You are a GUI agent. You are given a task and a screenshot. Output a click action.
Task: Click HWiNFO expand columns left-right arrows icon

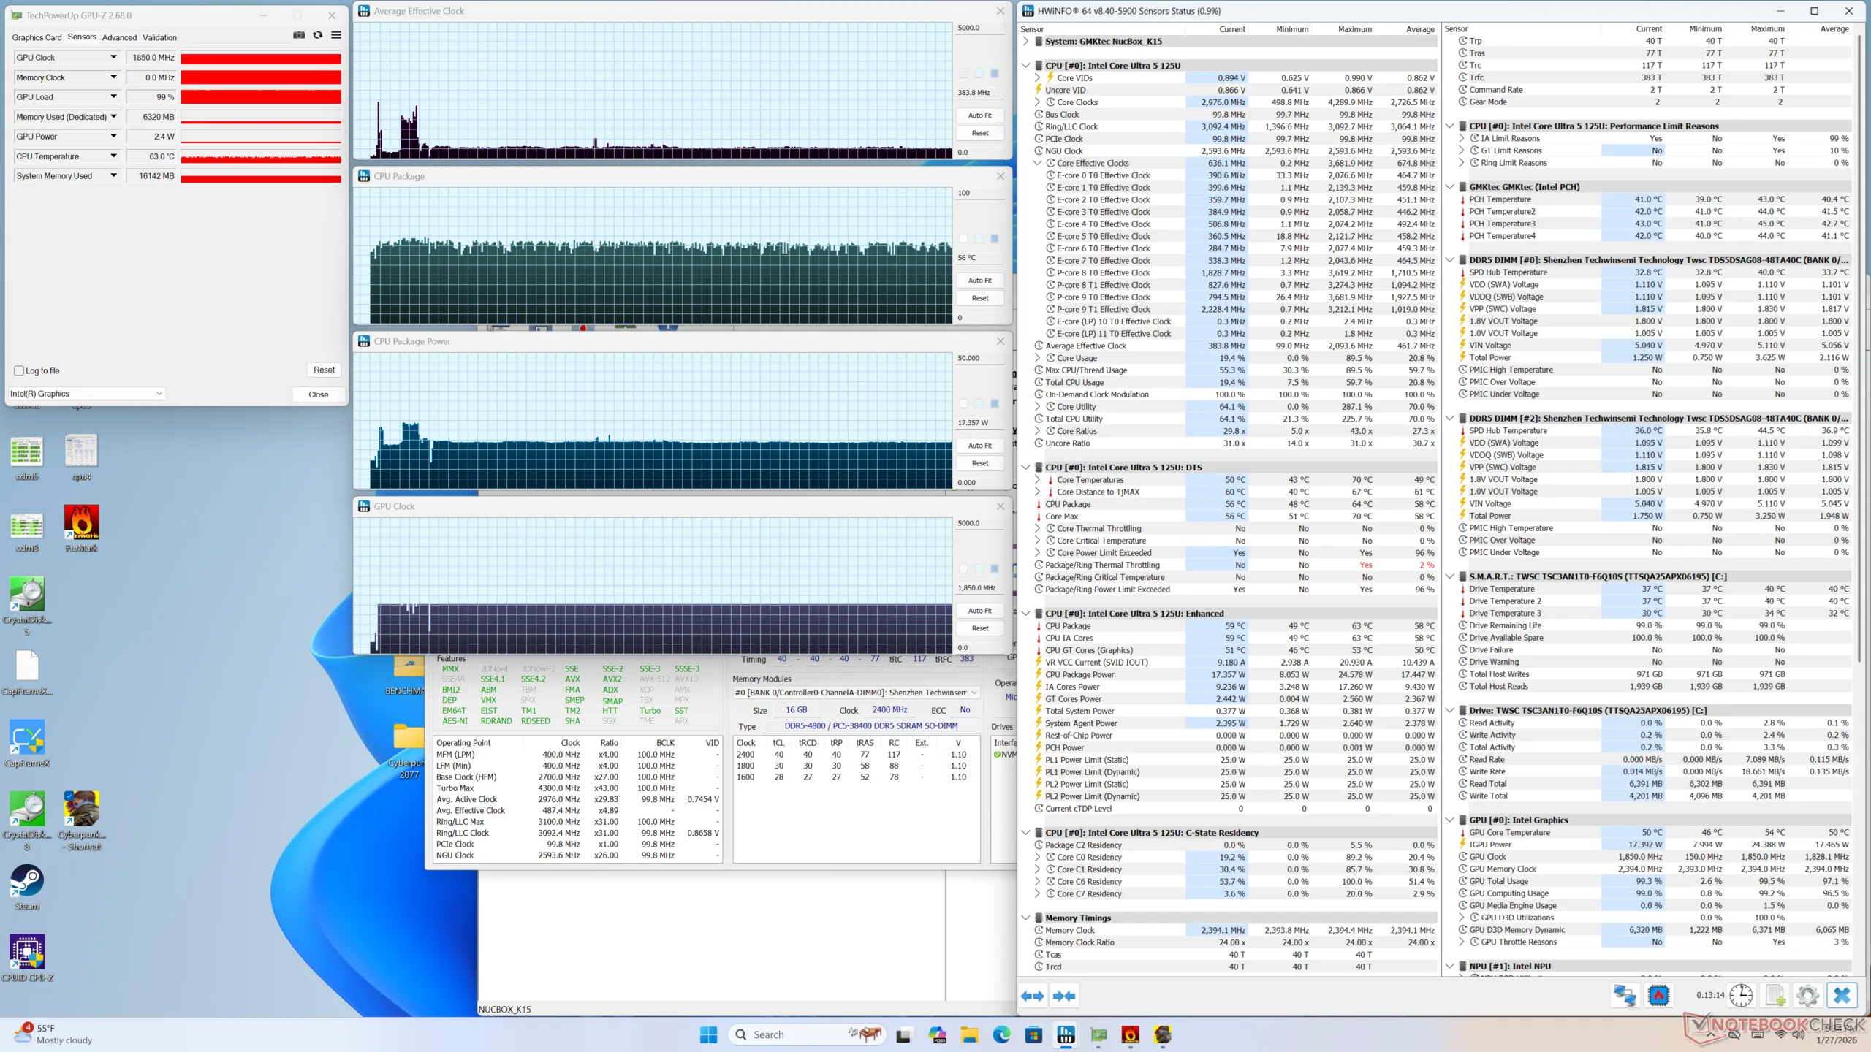point(1033,996)
